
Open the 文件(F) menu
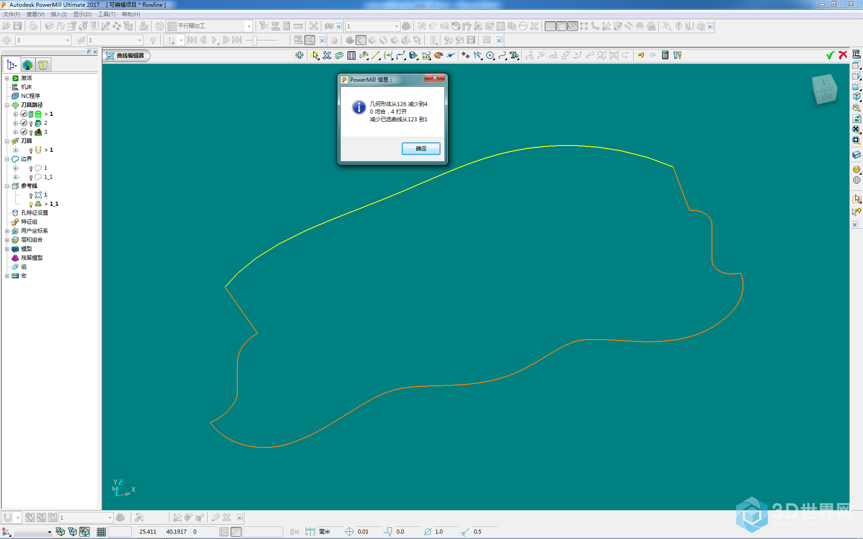click(x=12, y=14)
